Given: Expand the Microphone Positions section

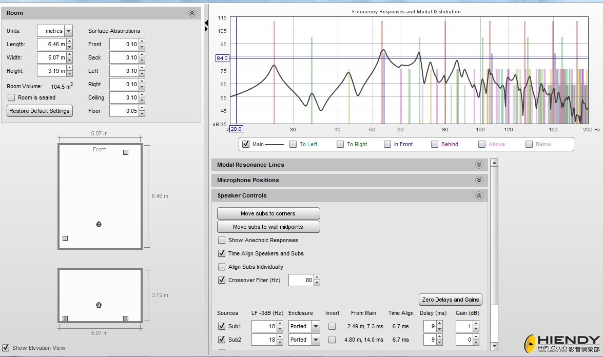Looking at the screenshot, I should [x=479, y=180].
